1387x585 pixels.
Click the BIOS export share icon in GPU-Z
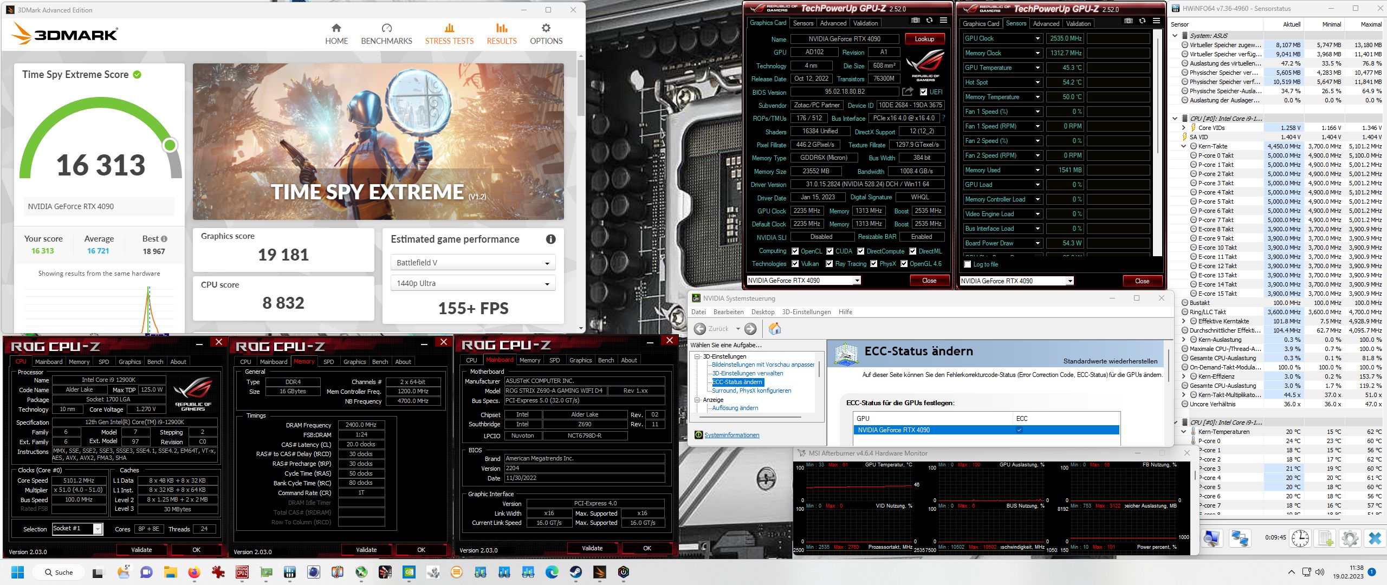pyautogui.click(x=908, y=92)
